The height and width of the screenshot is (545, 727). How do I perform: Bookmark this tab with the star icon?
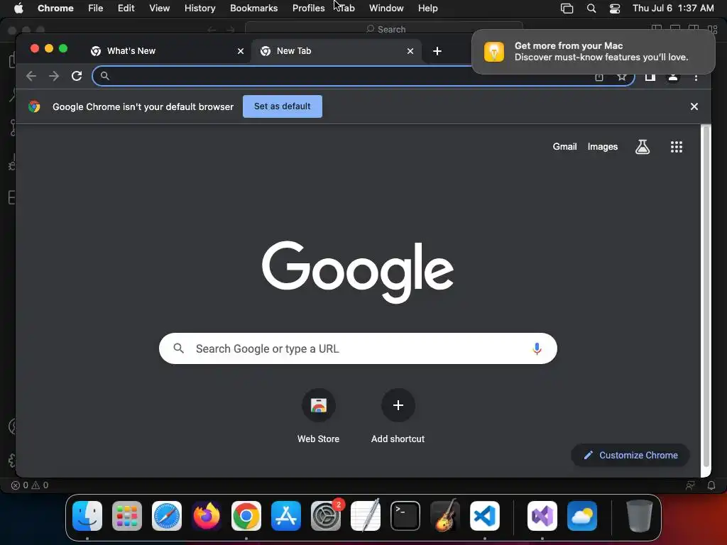point(622,77)
